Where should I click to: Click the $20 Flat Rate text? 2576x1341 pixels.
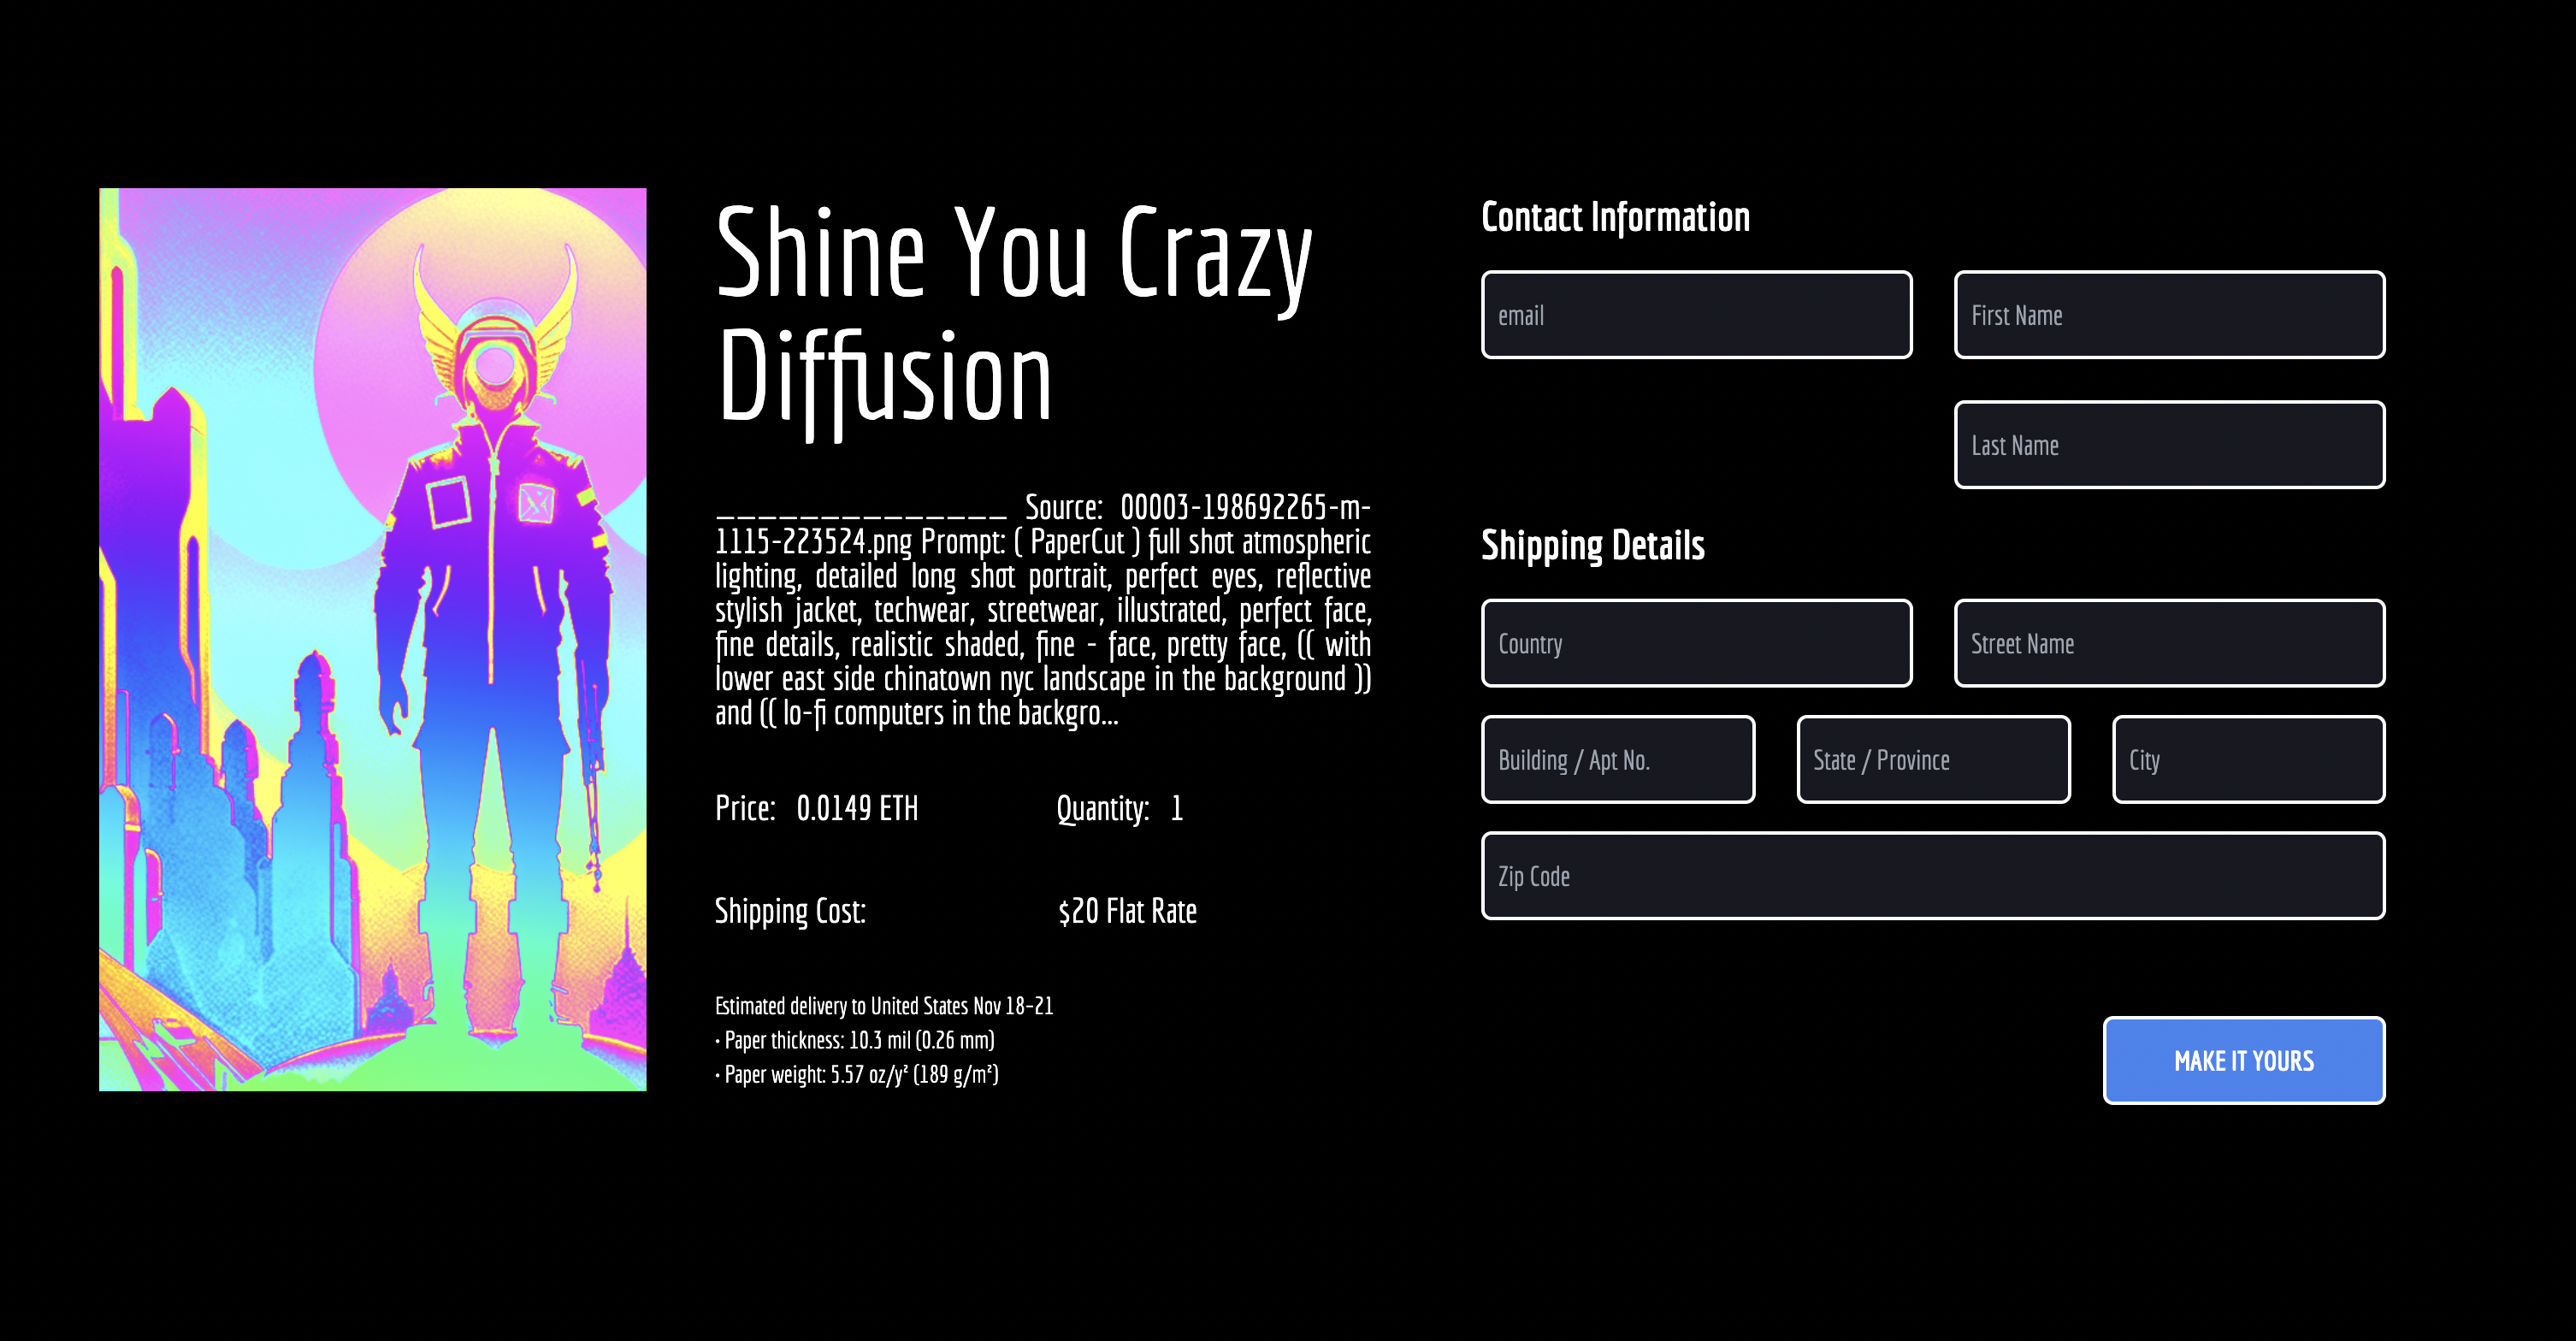(x=1127, y=911)
